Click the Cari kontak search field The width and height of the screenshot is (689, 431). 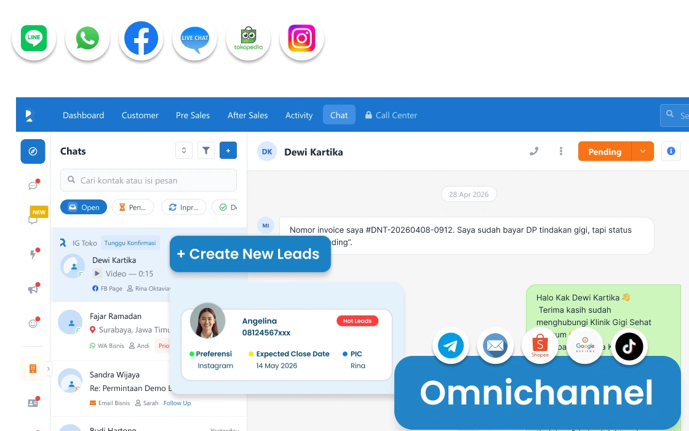(148, 180)
